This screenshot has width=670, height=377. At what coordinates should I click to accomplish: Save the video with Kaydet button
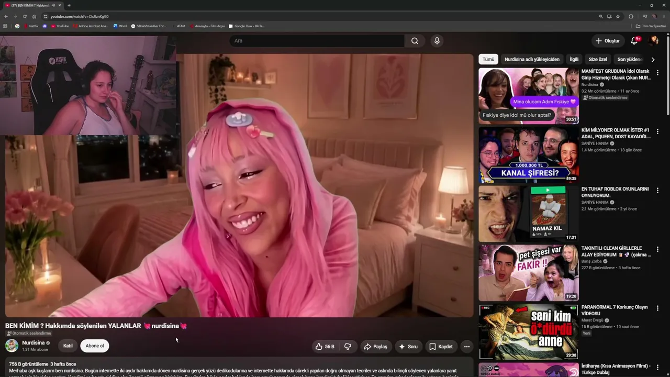(x=441, y=347)
